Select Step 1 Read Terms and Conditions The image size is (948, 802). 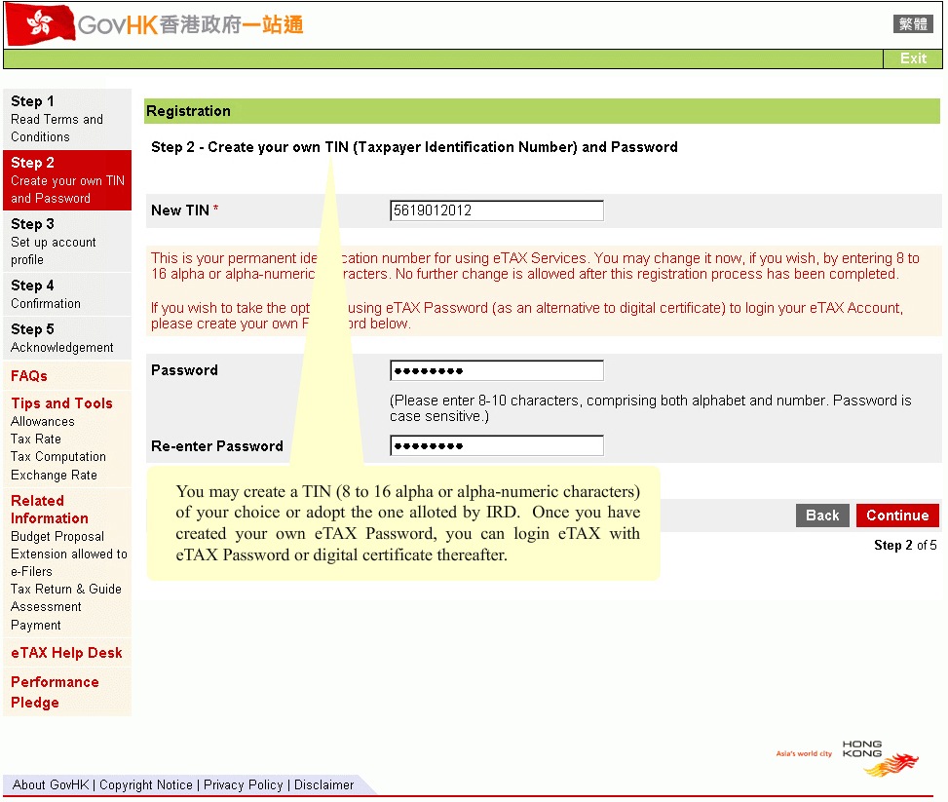coord(67,119)
